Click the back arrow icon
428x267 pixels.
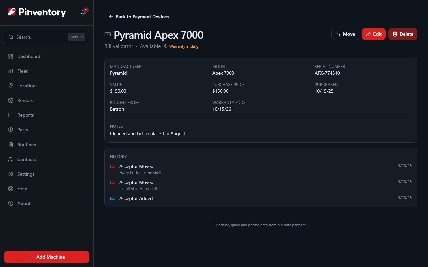pos(111,17)
